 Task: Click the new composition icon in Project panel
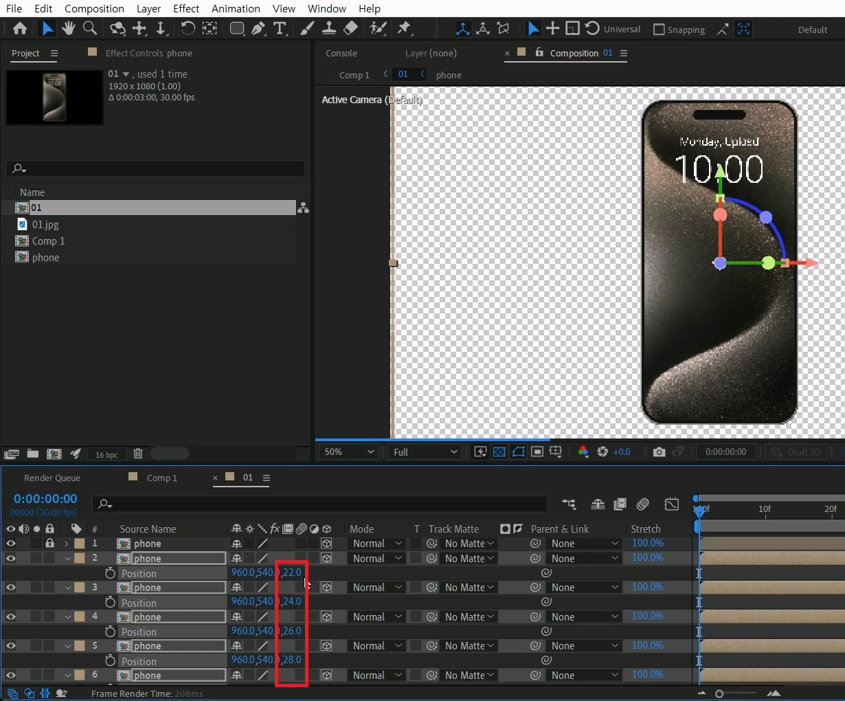[54, 454]
